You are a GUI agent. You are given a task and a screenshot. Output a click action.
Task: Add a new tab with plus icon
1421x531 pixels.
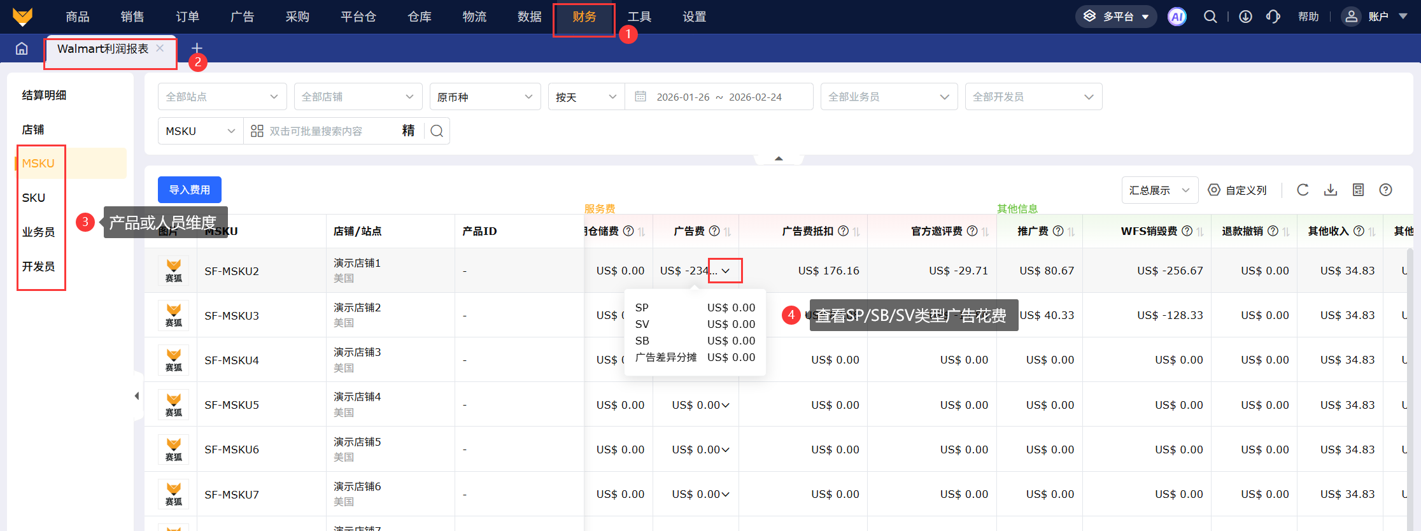(197, 48)
